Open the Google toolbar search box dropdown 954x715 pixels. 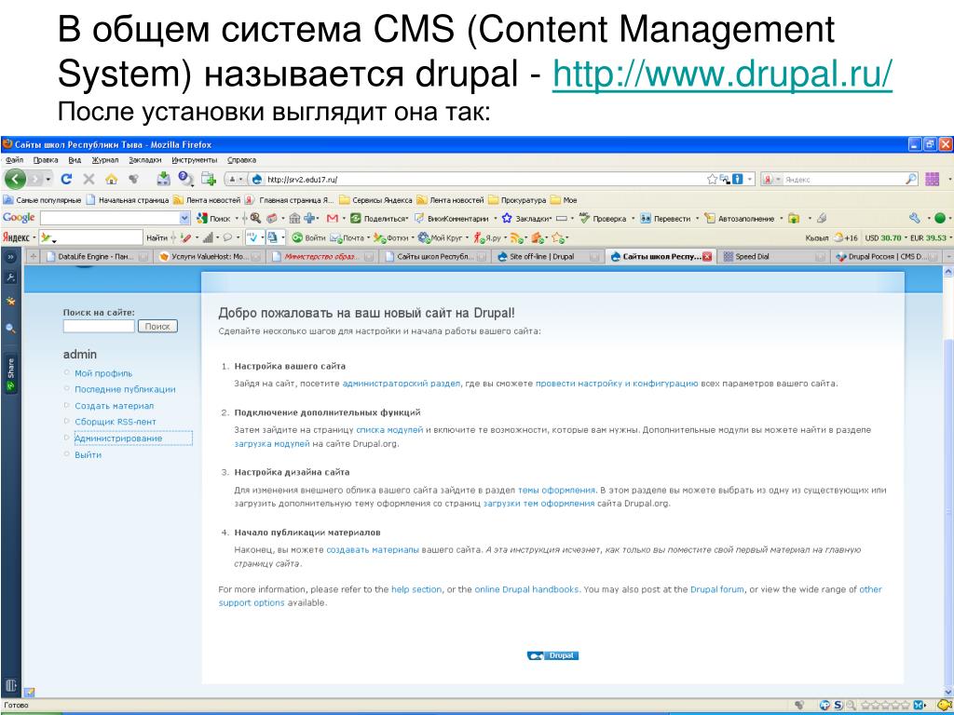pos(185,218)
